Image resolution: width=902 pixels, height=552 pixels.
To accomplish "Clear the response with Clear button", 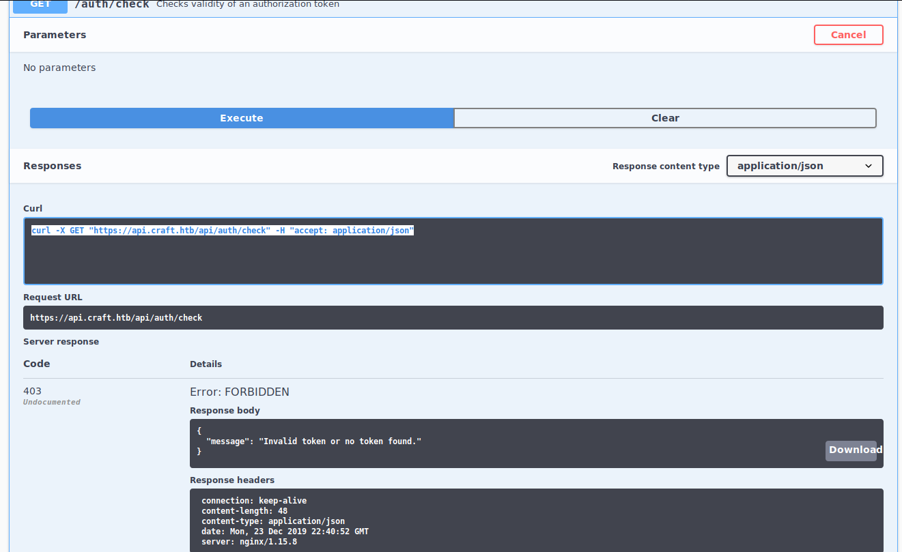I will [x=664, y=118].
